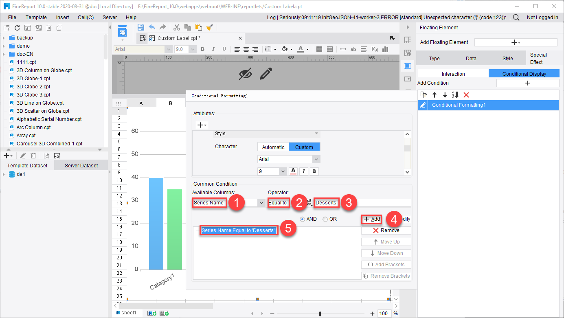Insert a chart using the column chart icon

[385, 49]
